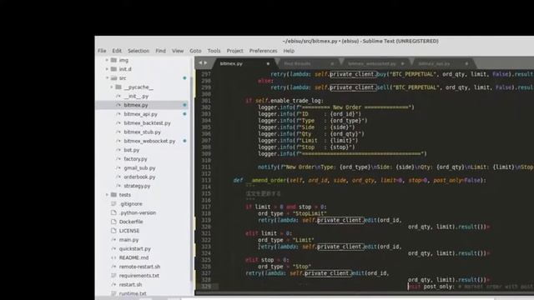Open remote-restart.sh in the sidebar
Viewport: 534px width, 300px height.
(139, 267)
